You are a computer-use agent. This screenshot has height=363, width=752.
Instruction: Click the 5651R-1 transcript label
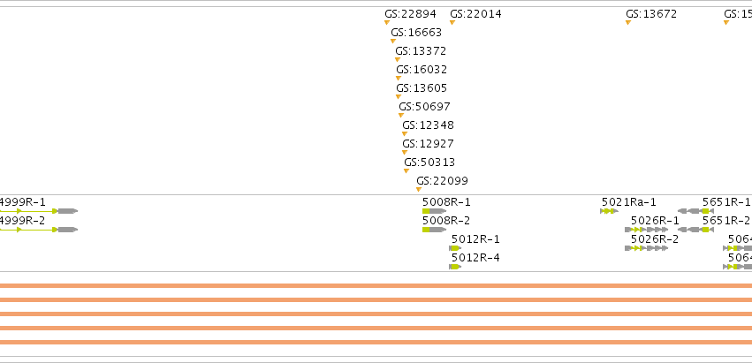coord(726,202)
